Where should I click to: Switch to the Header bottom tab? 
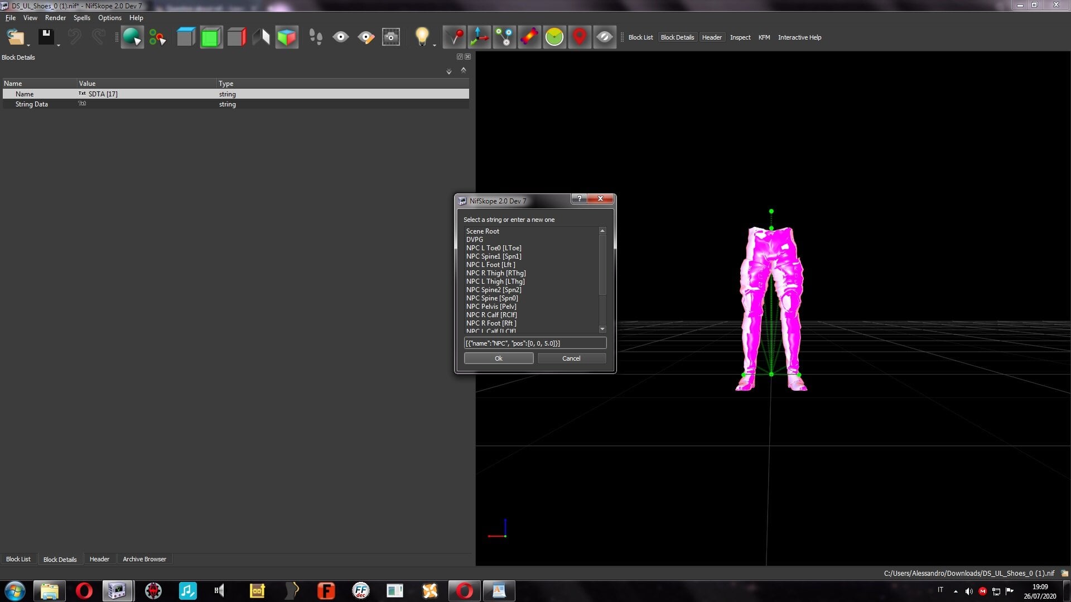[99, 559]
